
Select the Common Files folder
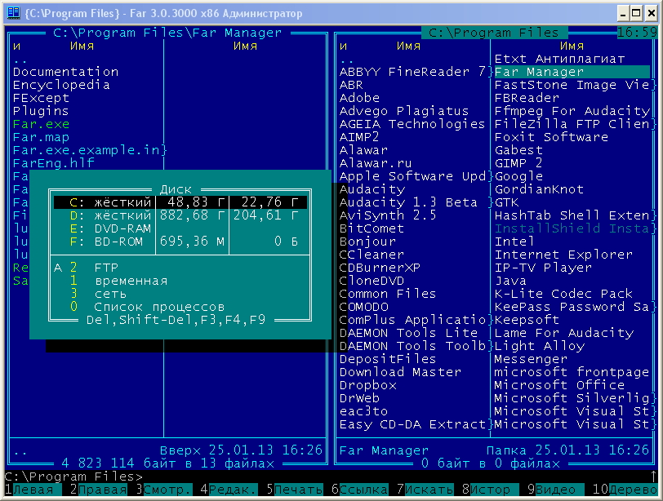click(x=388, y=294)
